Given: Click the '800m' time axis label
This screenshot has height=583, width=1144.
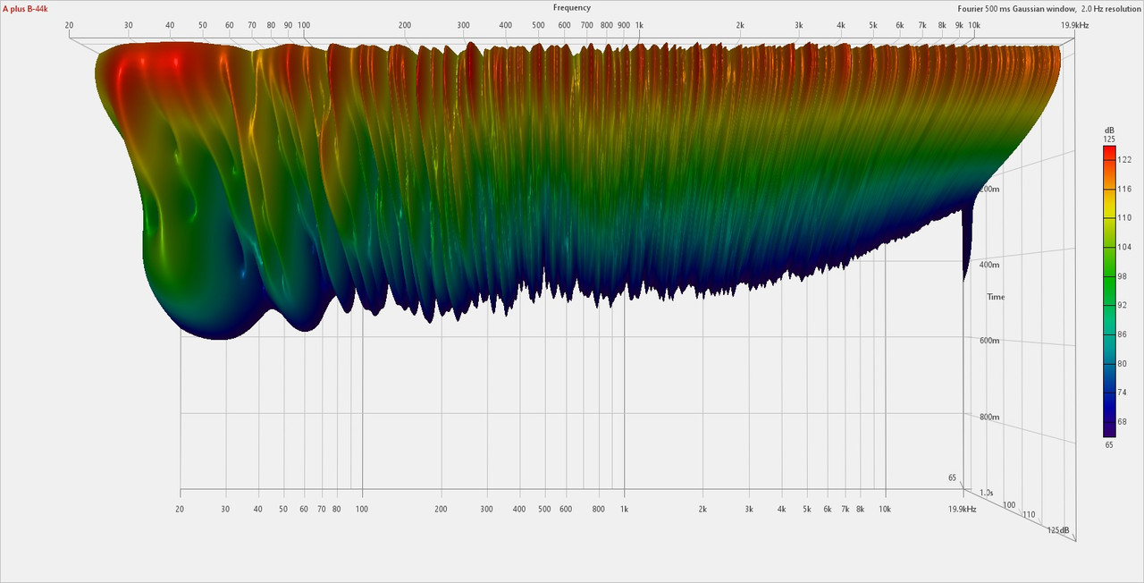Looking at the screenshot, I should 989,417.
